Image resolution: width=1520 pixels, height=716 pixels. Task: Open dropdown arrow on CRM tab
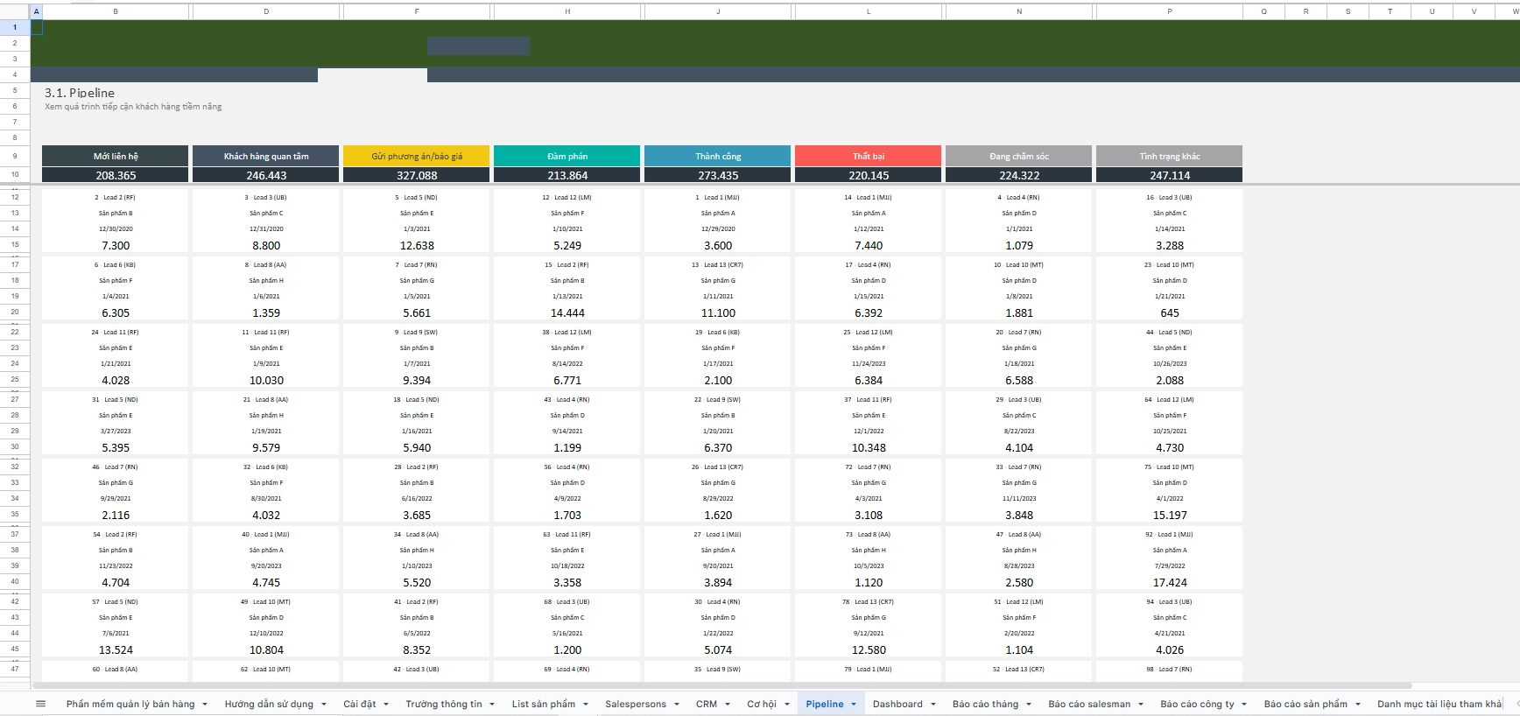[728, 704]
